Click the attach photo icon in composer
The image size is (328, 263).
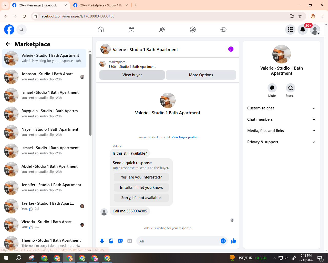[111, 241]
